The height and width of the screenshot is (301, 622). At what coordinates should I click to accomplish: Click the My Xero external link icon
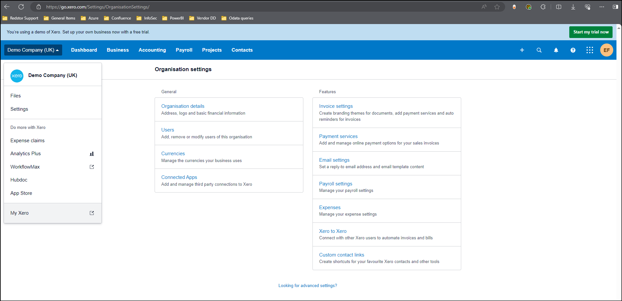pos(92,213)
